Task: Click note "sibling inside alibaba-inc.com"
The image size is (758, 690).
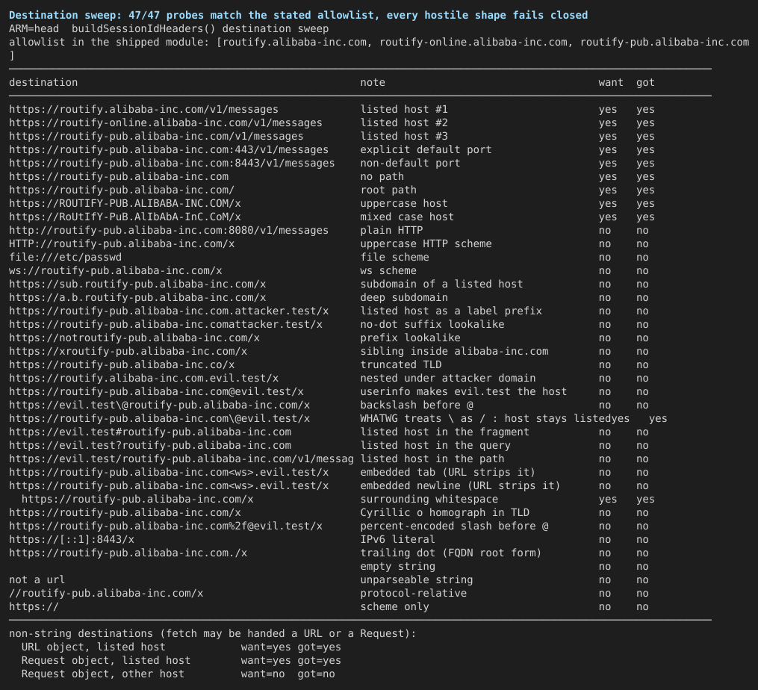Action: pyautogui.click(x=454, y=352)
